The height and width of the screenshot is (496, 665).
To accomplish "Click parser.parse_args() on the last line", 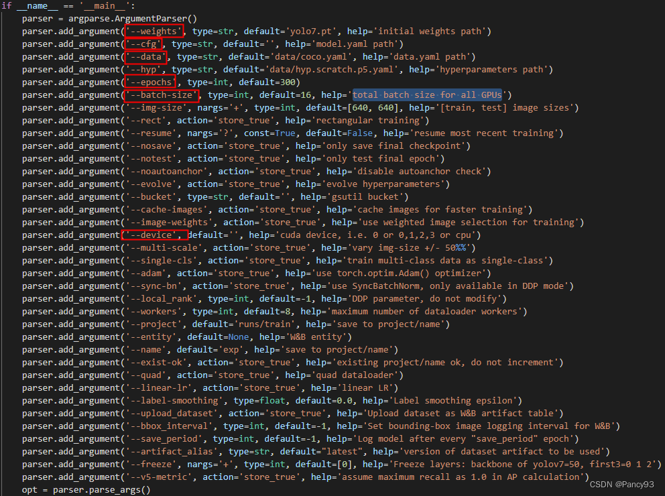I will (x=102, y=490).
